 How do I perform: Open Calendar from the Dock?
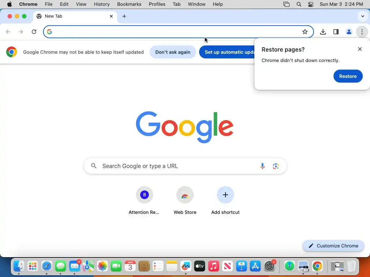click(130, 266)
